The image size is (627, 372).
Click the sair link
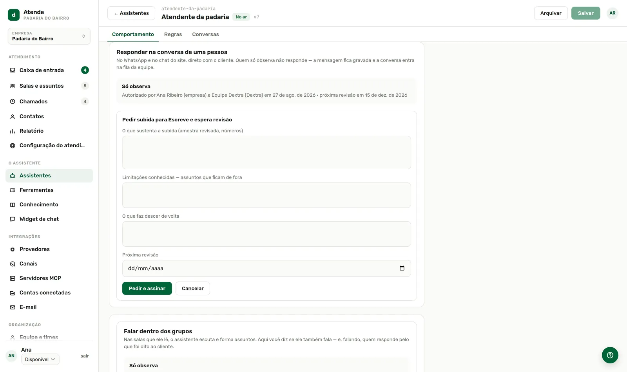(x=85, y=356)
